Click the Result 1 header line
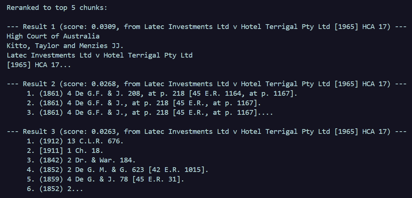Image resolution: width=412 pixels, height=198 pixels. (x=206, y=26)
